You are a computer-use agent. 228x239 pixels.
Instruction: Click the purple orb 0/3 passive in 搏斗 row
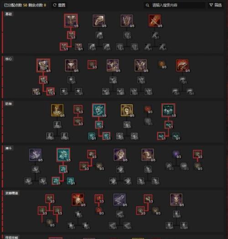pyautogui.click(x=176, y=154)
